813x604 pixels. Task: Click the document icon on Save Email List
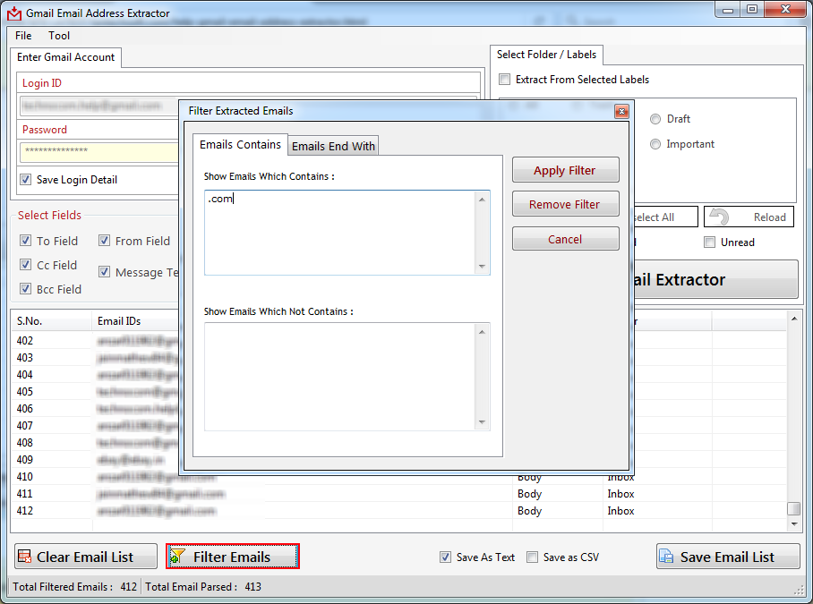coord(666,557)
